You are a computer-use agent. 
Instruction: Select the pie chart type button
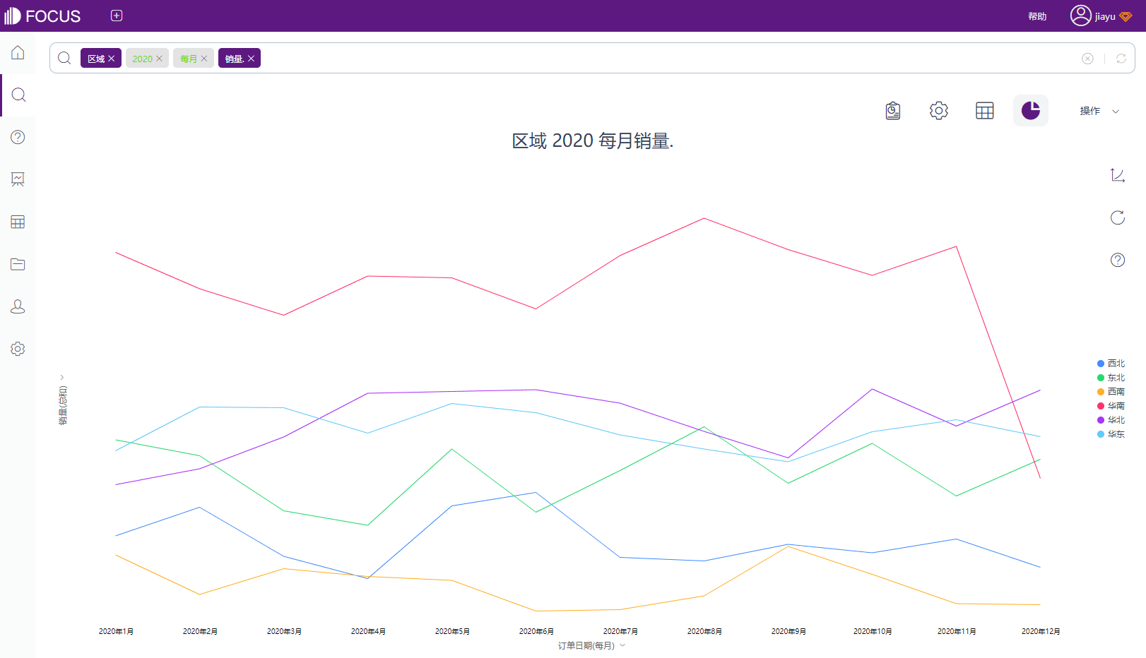[1031, 111]
